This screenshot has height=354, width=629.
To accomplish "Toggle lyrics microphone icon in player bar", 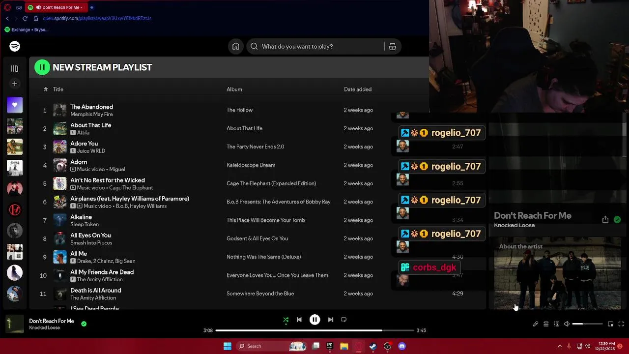I will 536,324.
